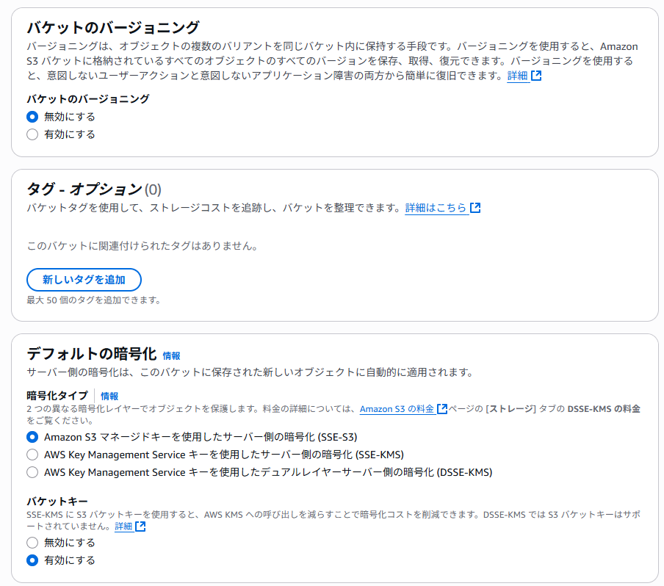The height and width of the screenshot is (586, 664).
Task: Open external link icon beside versioning 詳細
Action: 536,76
